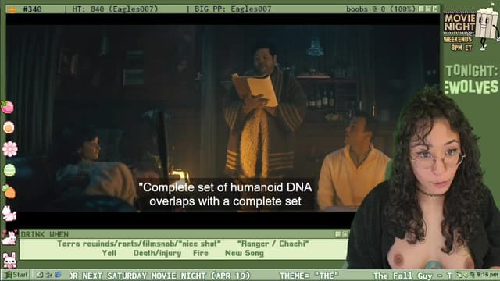
Task: Click the movie subtitle caption text
Action: [x=226, y=194]
